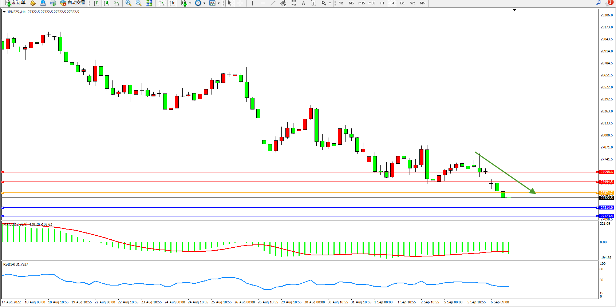Zoom out of the chart

coord(139,3)
